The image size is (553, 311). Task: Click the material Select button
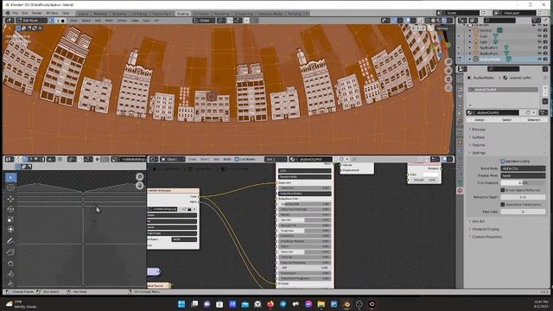(x=506, y=120)
